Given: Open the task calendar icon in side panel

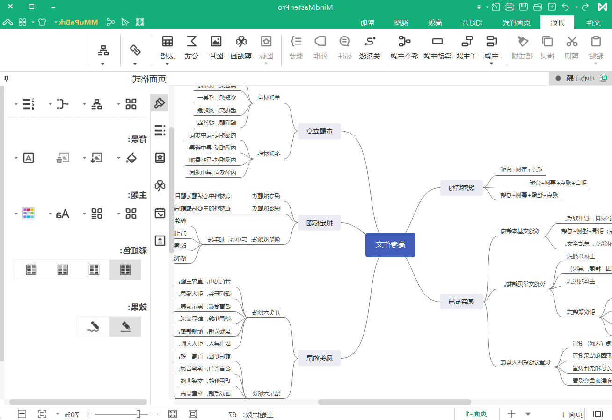Looking at the screenshot, I should click(x=160, y=213).
